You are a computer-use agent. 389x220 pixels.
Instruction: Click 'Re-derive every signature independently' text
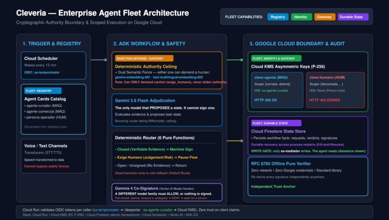point(288,177)
